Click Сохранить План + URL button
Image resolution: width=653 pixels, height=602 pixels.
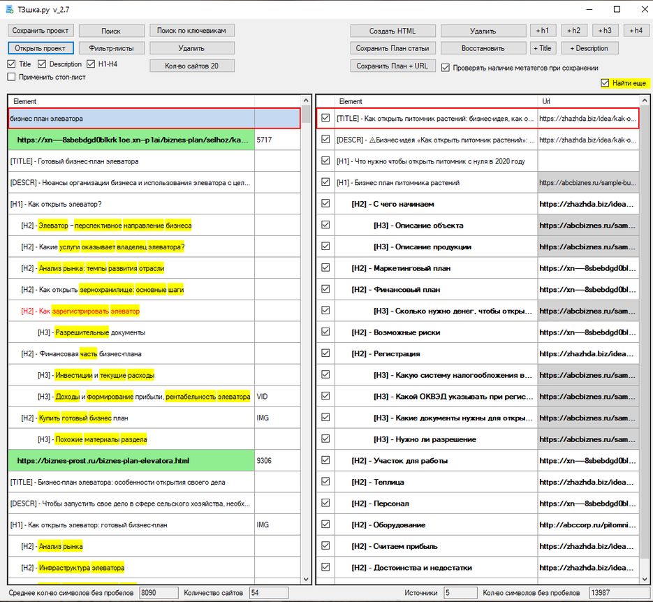392,66
